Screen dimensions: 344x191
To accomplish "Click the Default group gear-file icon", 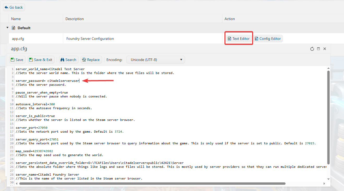I will [x=14, y=28].
